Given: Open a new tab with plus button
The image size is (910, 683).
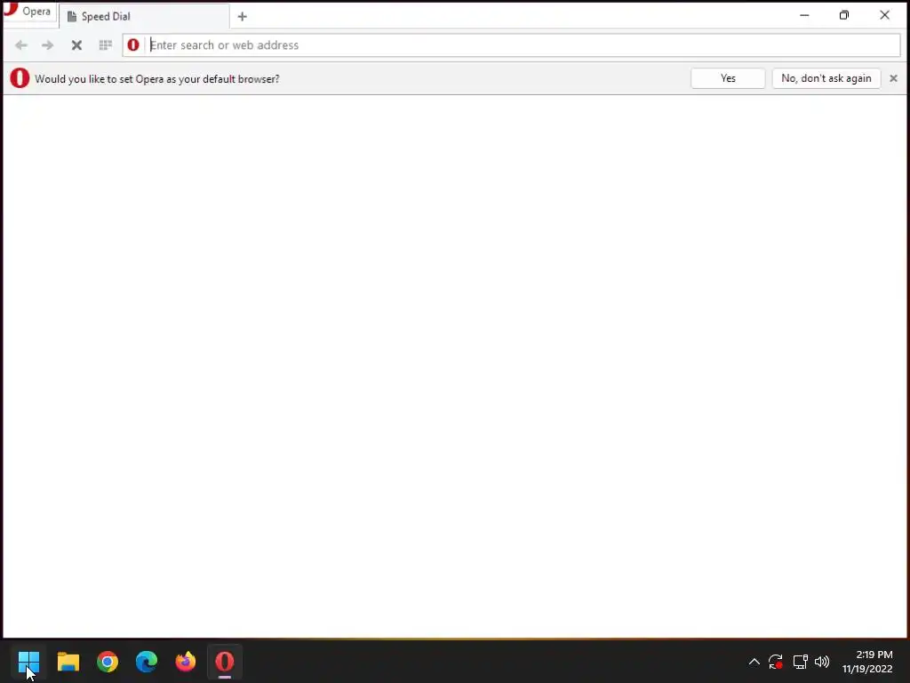Looking at the screenshot, I should tap(242, 17).
